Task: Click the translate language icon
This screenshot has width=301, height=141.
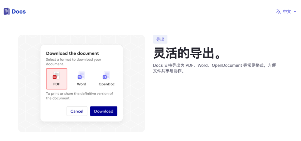Action: click(278, 11)
